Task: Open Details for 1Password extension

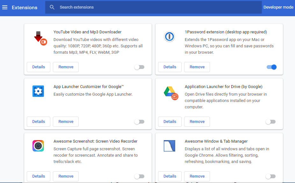Action: pos(170,67)
